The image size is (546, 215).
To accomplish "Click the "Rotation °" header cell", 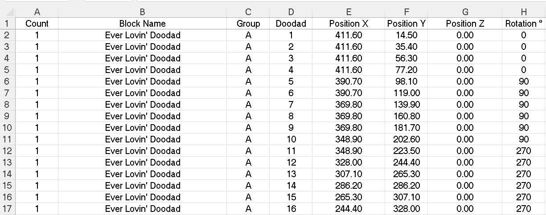I will pyautogui.click(x=524, y=24).
